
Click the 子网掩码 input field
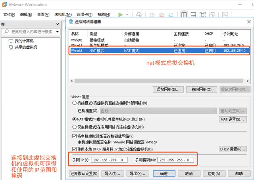coord(175,160)
